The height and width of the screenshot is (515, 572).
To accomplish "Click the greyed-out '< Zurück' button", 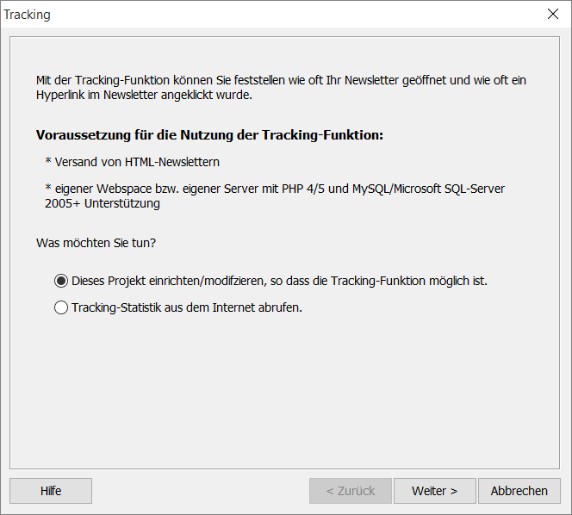I will [351, 491].
